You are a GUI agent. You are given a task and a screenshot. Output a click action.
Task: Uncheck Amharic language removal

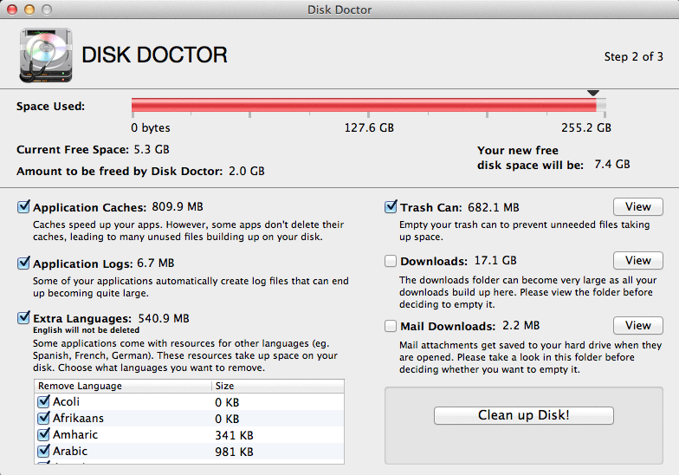pos(43,435)
